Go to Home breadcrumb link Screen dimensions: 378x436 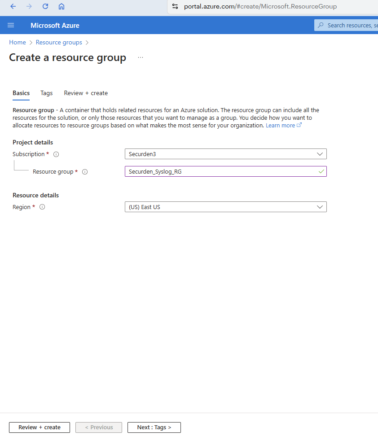click(18, 42)
